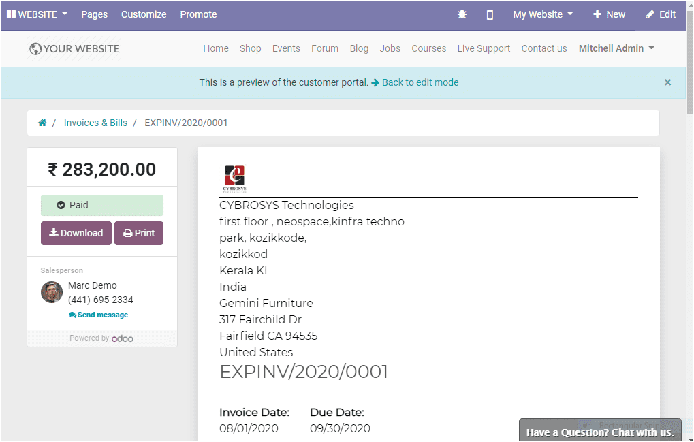This screenshot has width=694, height=442.
Task: Select the CYBROSYS Technologies company name
Action: (286, 205)
